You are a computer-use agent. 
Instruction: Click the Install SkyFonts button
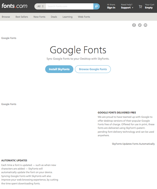click(x=59, y=69)
